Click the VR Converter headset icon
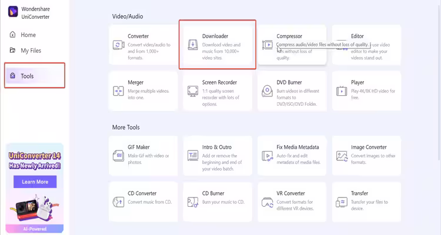Viewport: 441px width, 235px height. click(267, 202)
